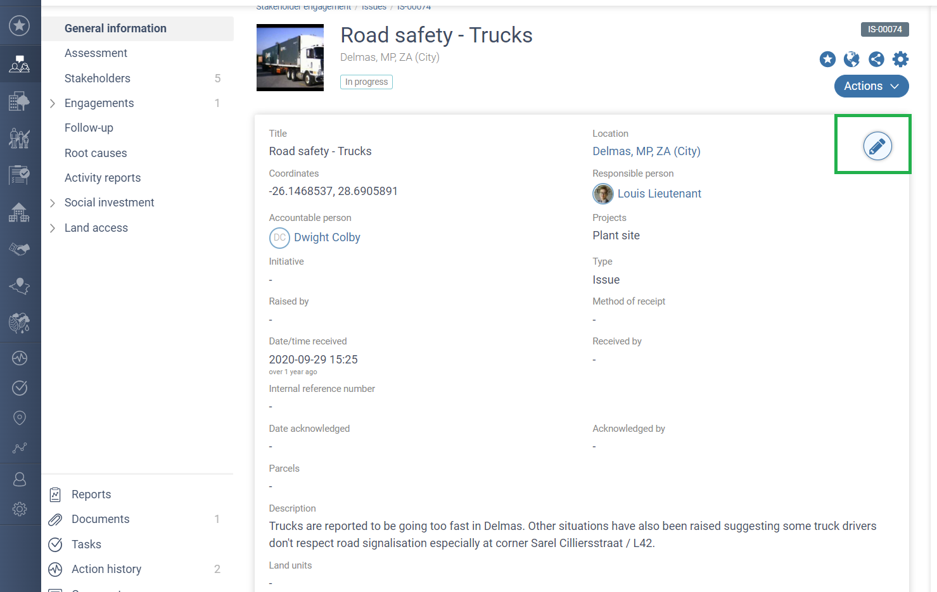This screenshot has width=937, height=592.
Task: Open the Action history item
Action: click(x=106, y=569)
